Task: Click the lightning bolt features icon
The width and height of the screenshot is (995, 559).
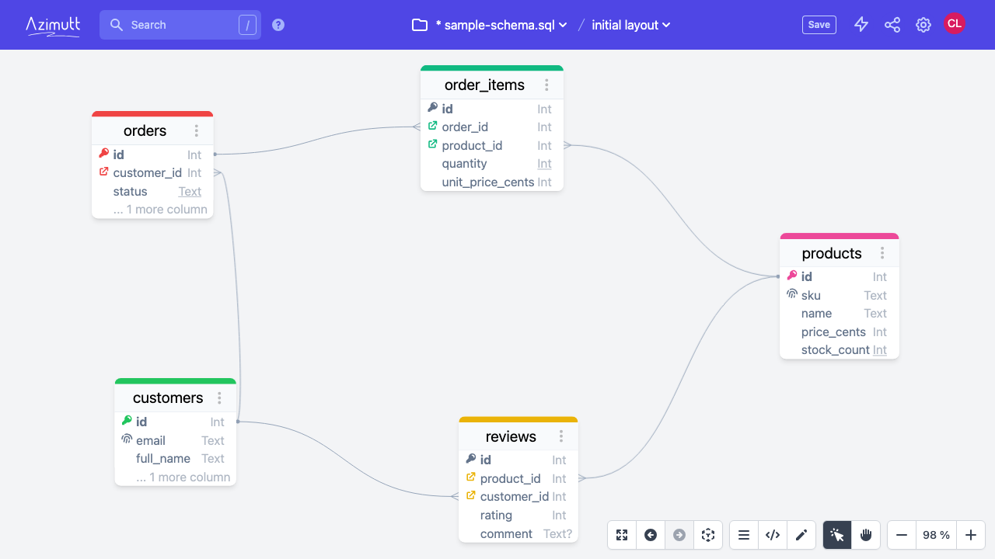Action: click(861, 25)
